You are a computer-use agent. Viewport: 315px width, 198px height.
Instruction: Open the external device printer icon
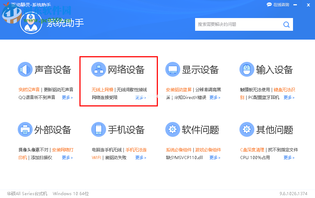coord(25,129)
